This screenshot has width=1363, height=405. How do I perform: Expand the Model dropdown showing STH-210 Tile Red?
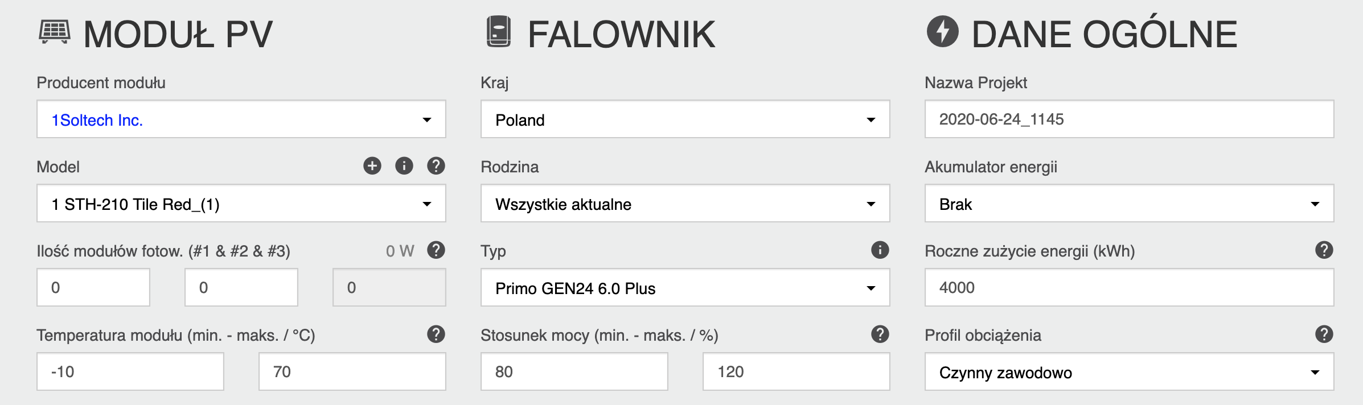[x=241, y=204]
